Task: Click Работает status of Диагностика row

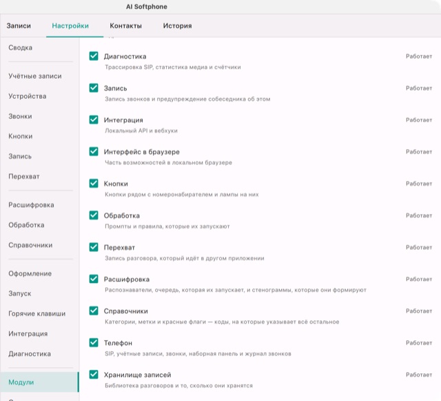Action: point(419,57)
